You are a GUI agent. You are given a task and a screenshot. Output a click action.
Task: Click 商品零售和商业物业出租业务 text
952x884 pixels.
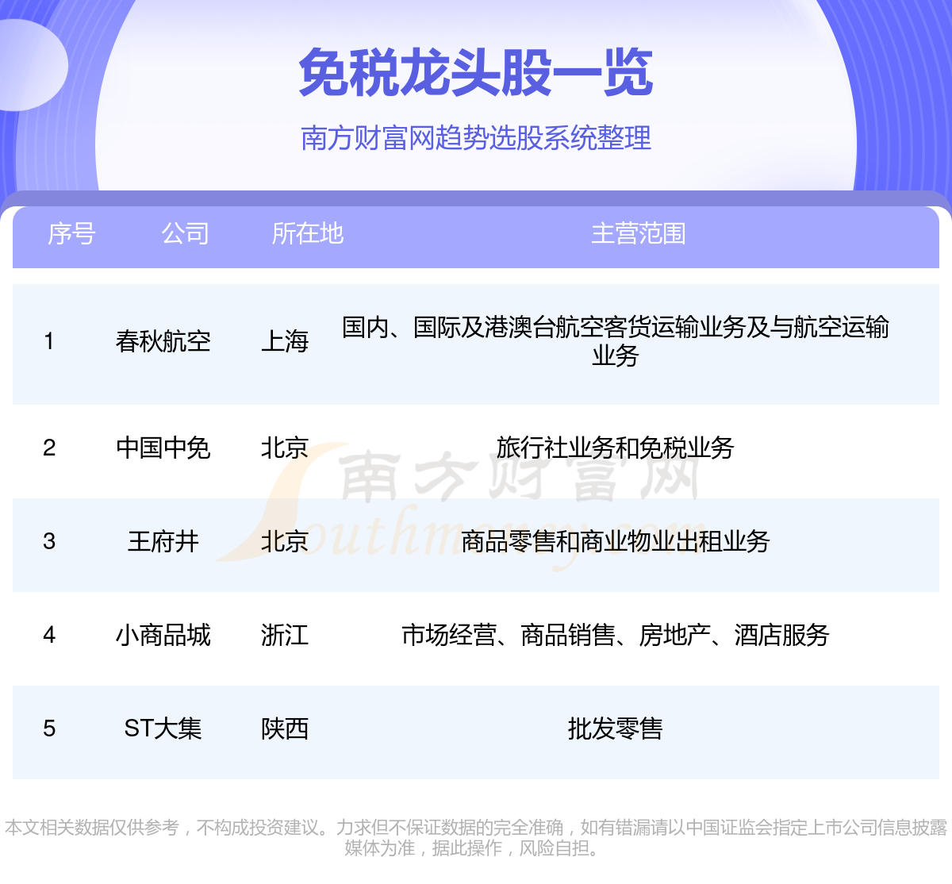pyautogui.click(x=616, y=541)
